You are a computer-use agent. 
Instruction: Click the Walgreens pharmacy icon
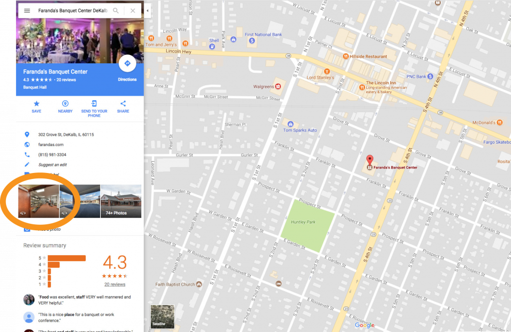point(278,87)
